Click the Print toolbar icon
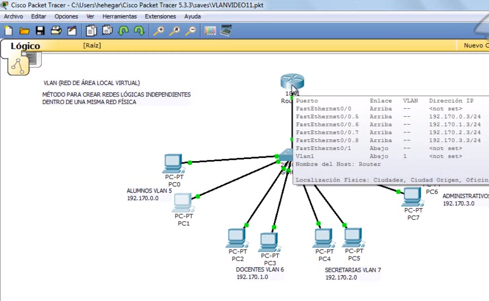Viewport: 489px width, 301px height. (x=56, y=30)
